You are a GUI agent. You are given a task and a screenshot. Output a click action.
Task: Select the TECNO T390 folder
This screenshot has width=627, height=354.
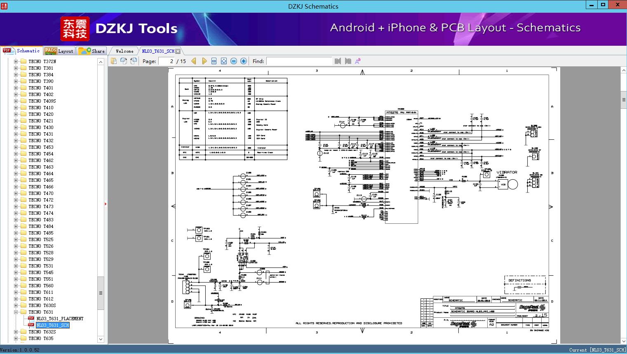pyautogui.click(x=41, y=81)
